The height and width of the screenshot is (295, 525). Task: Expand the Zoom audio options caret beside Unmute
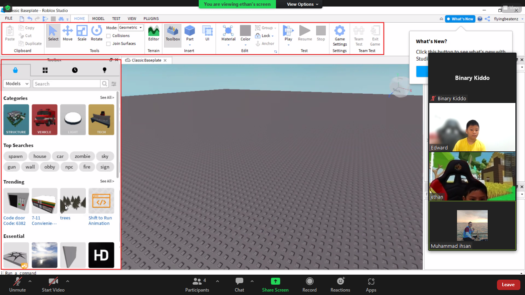(x=30, y=281)
